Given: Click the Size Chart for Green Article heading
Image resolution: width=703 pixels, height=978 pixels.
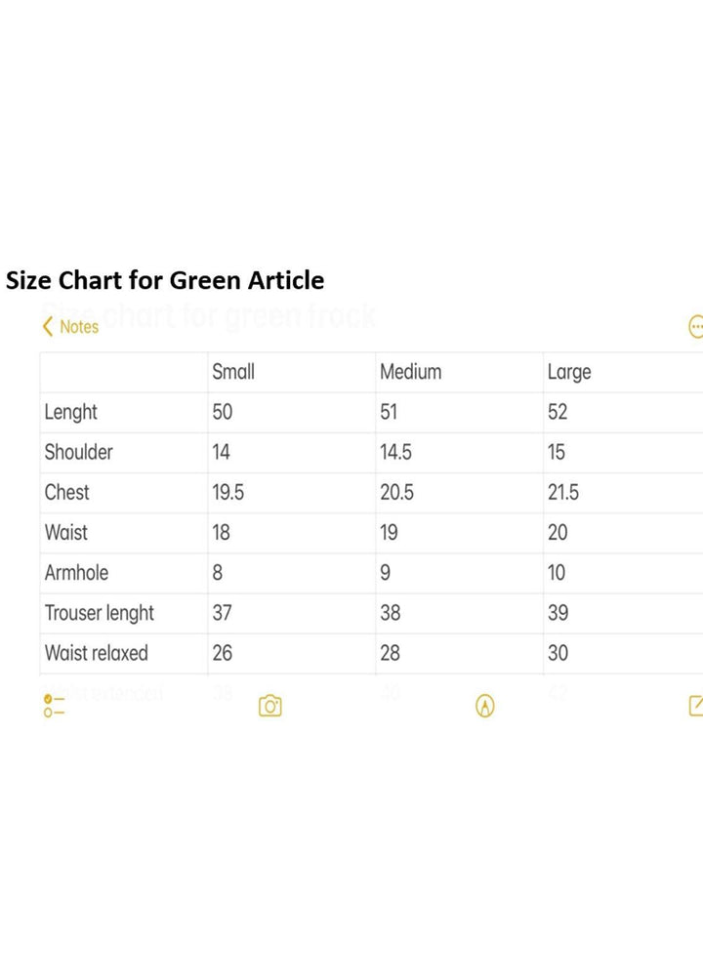Looking at the screenshot, I should (165, 281).
